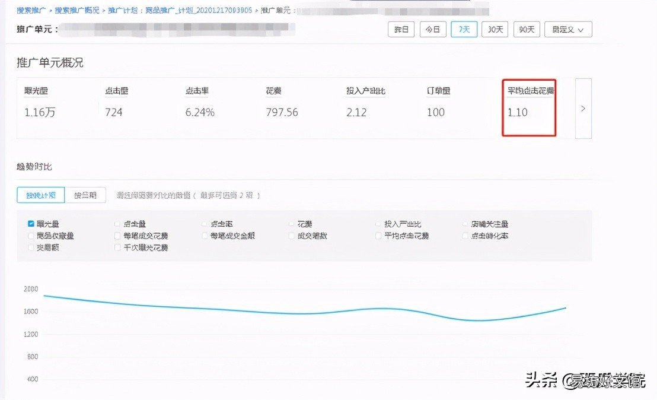
Task: Check the 平均点击花费 checkbox in trend options
Action: click(x=378, y=236)
